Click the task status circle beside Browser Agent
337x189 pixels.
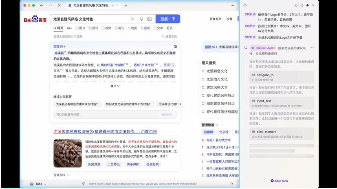point(246,48)
